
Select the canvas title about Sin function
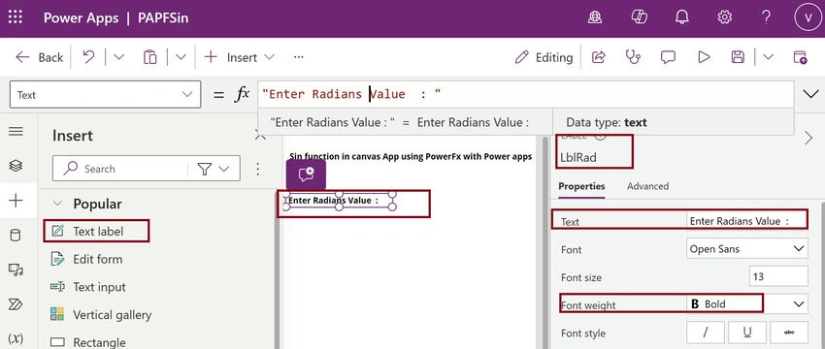pyautogui.click(x=411, y=156)
